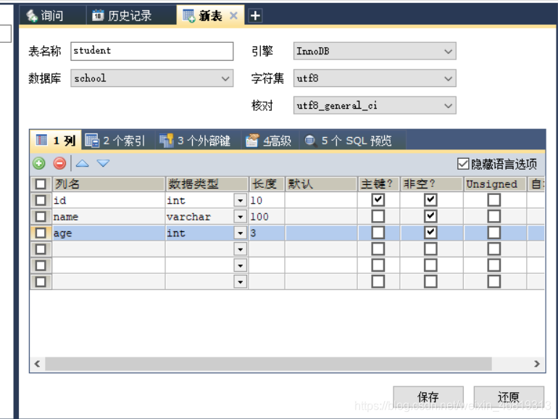Open the 4高级 tab

point(269,141)
